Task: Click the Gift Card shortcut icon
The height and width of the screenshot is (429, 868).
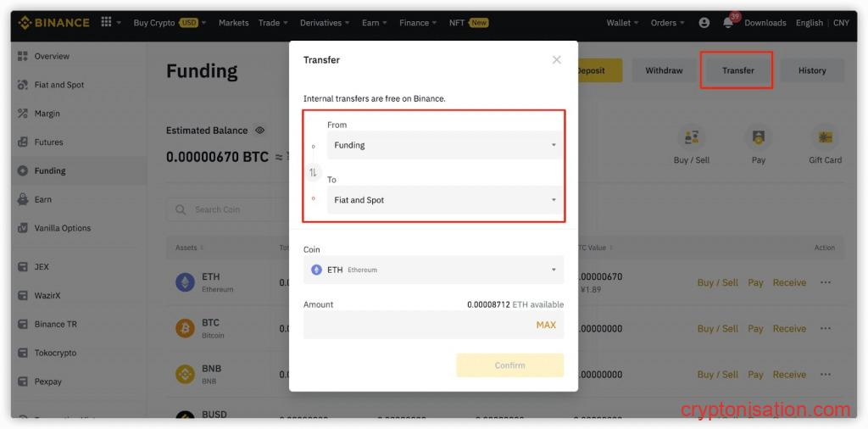Action: click(x=825, y=138)
